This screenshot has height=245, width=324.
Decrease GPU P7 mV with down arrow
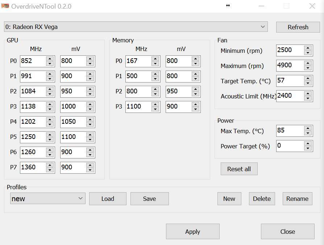pyautogui.click(x=90, y=170)
